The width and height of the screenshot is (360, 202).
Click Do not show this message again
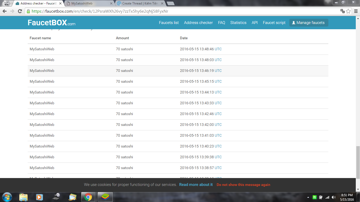[243, 185]
